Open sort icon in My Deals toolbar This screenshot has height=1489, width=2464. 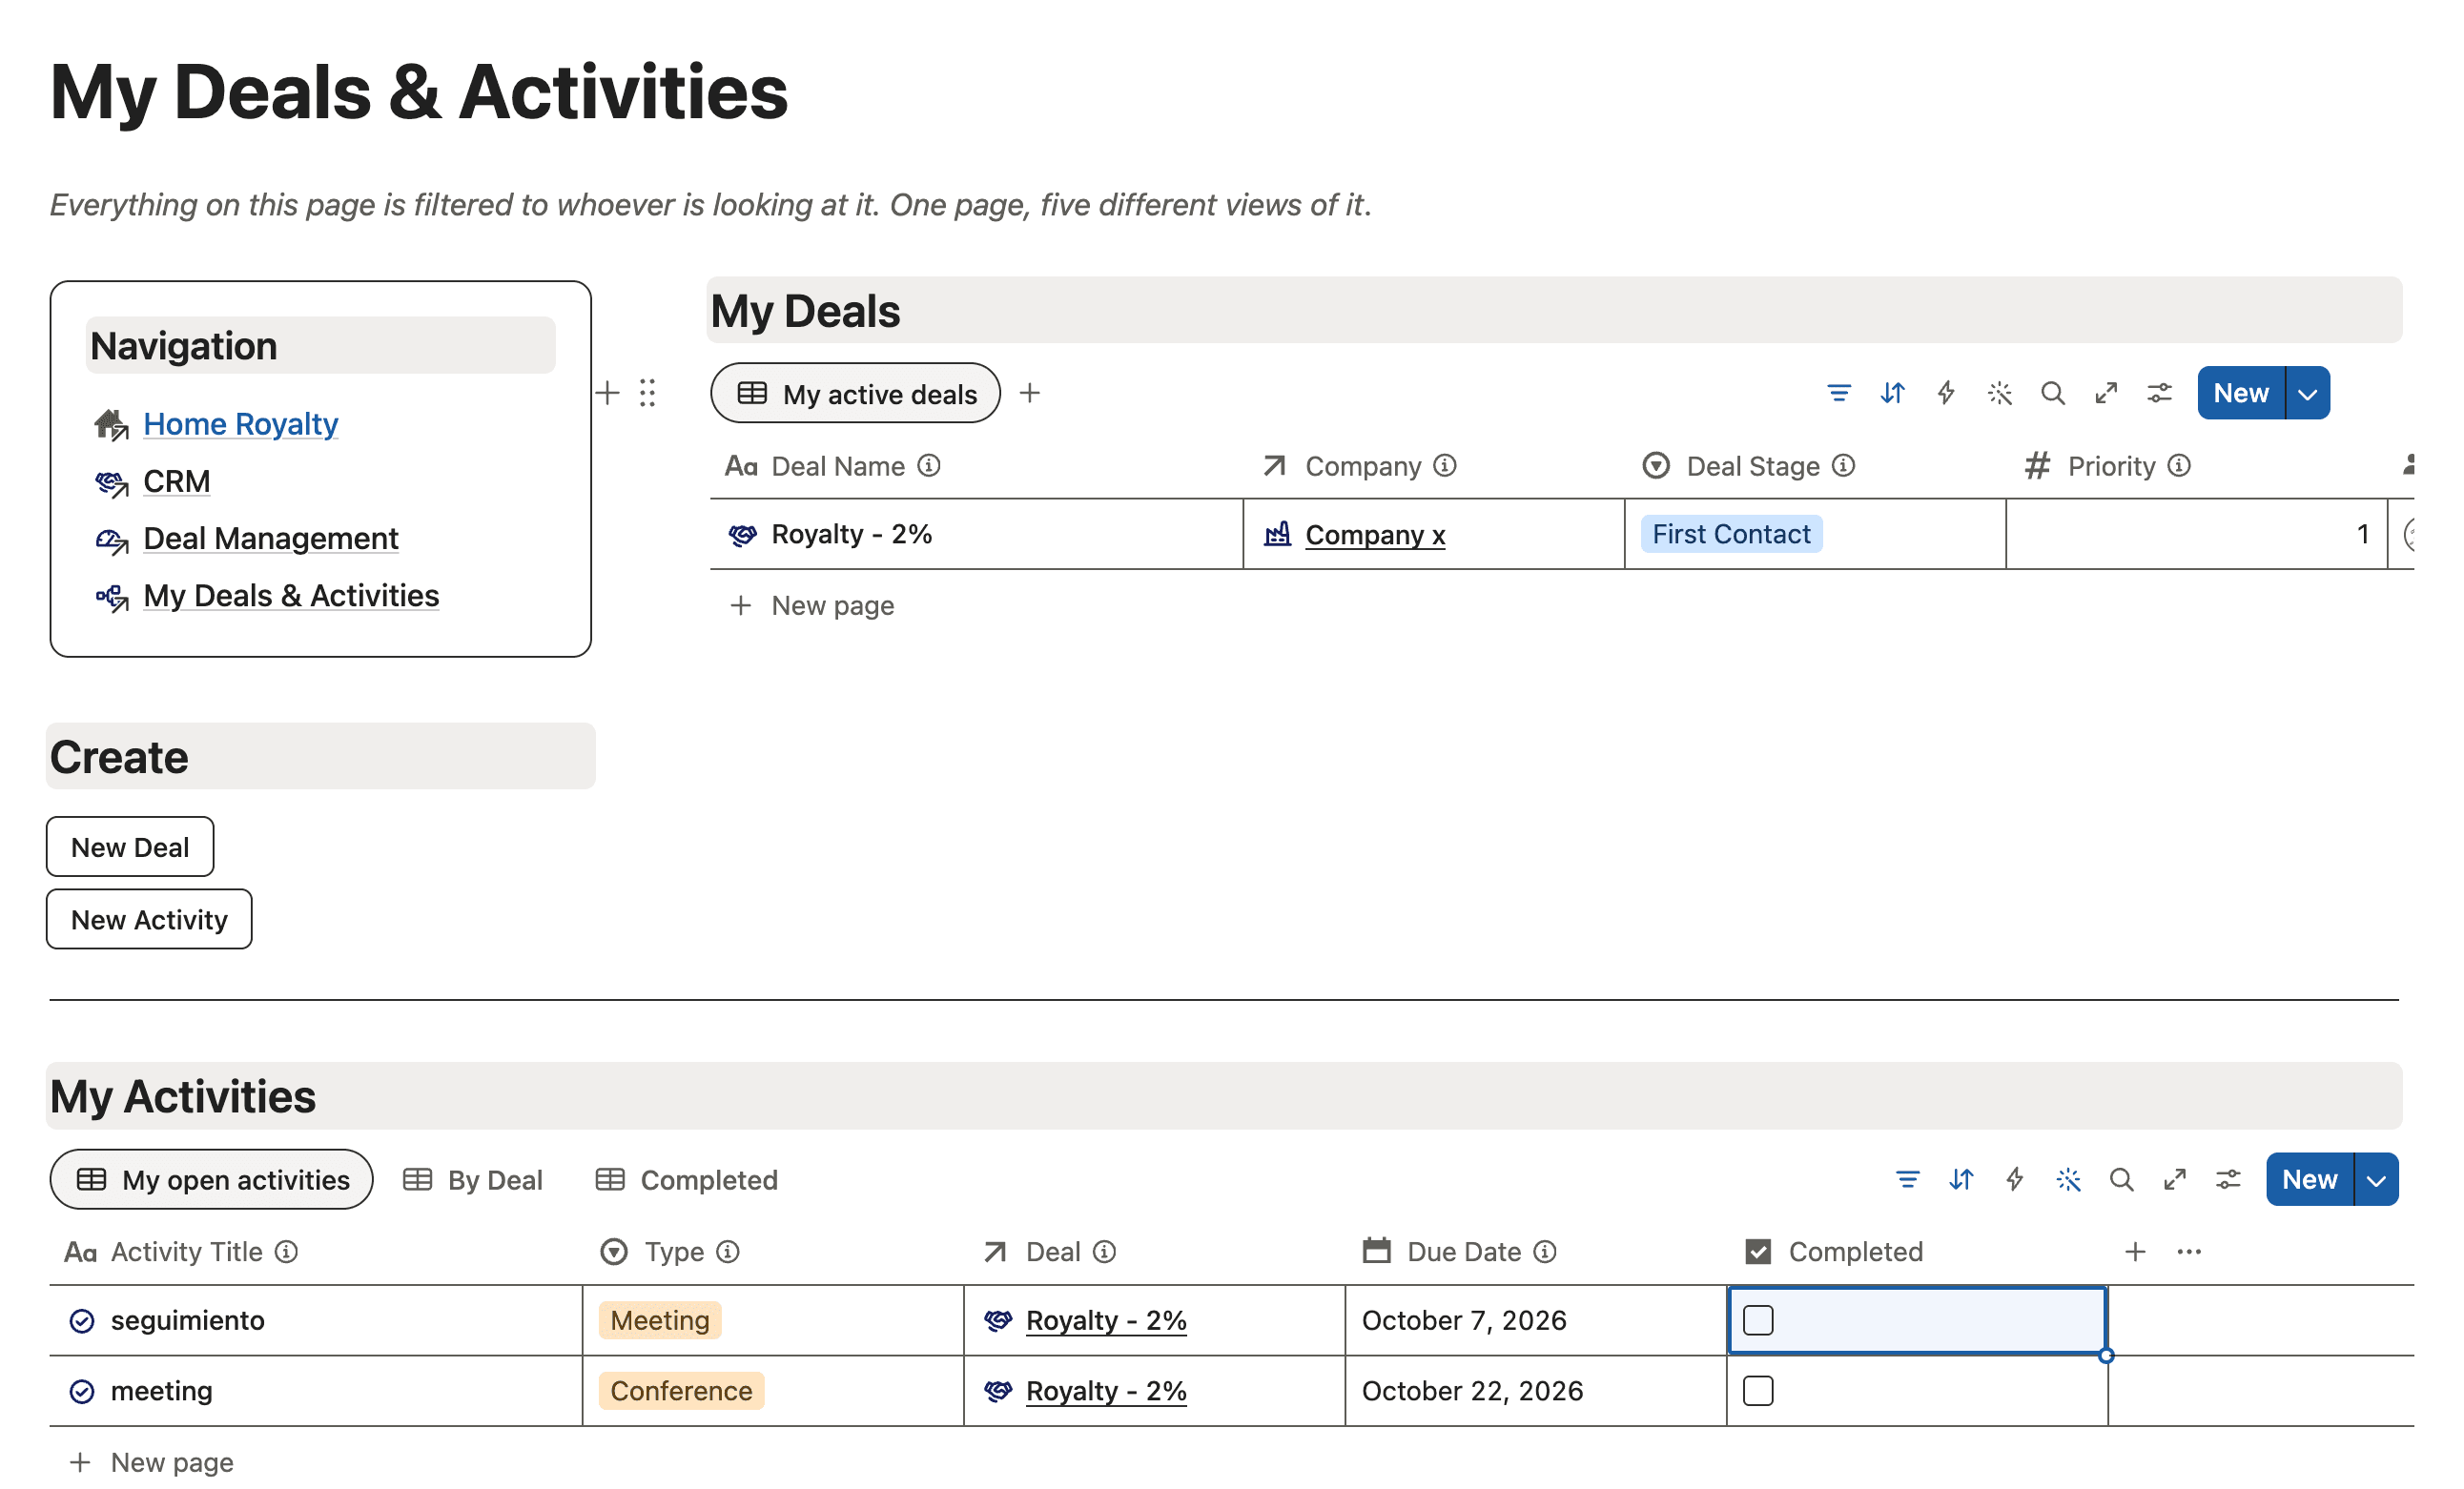(1892, 393)
